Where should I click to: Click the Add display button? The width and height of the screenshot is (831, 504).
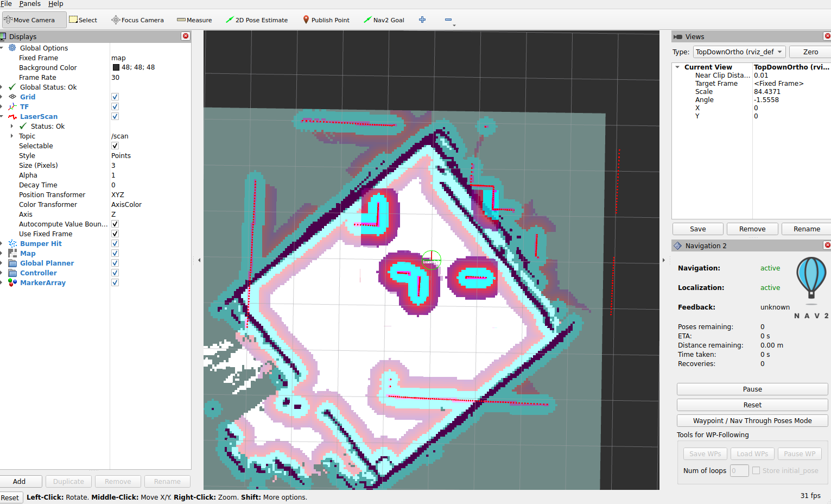pos(20,481)
